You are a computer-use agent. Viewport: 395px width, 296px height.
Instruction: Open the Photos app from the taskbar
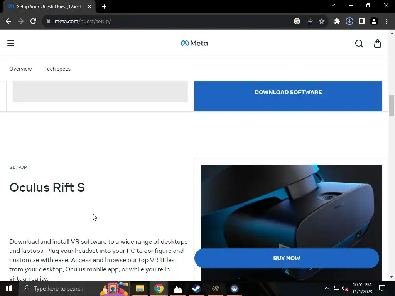[177, 288]
